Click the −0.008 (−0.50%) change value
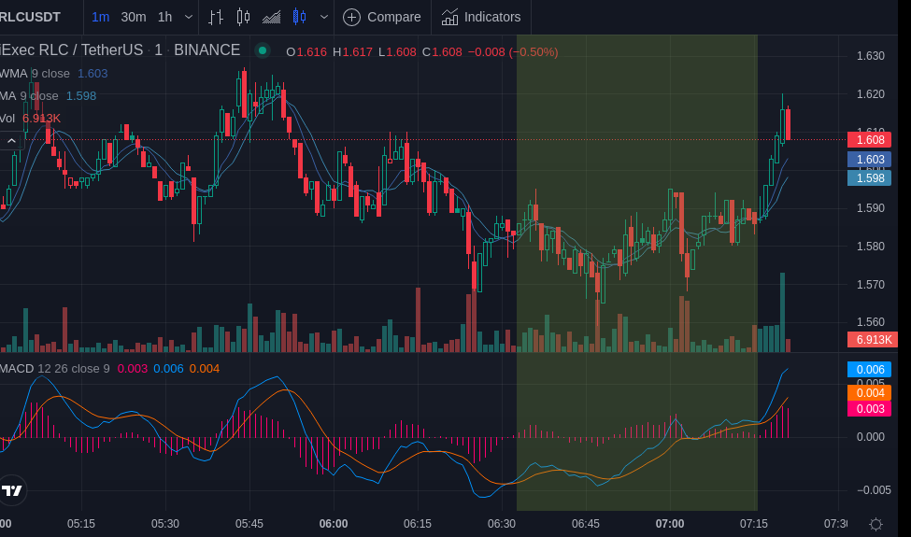The image size is (911, 537). tap(512, 51)
